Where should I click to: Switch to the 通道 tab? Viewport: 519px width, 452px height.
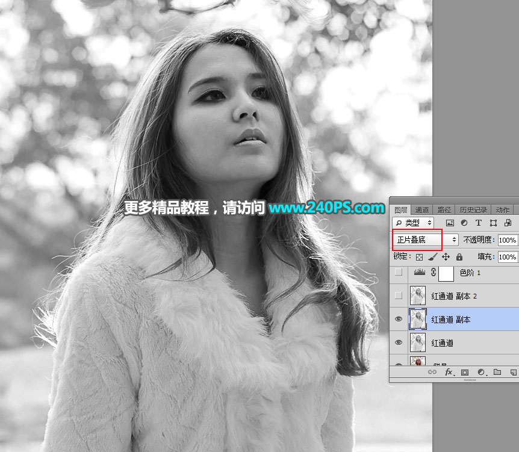(x=421, y=210)
